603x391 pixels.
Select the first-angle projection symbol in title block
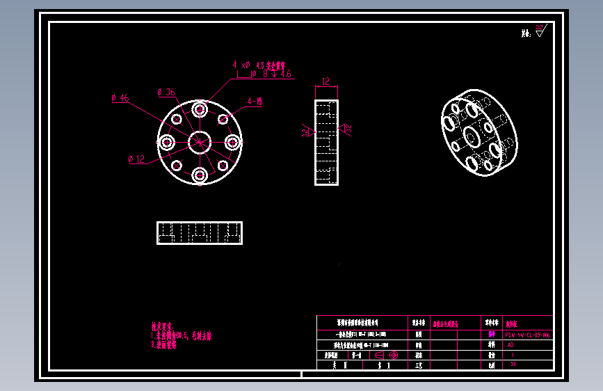pos(387,356)
